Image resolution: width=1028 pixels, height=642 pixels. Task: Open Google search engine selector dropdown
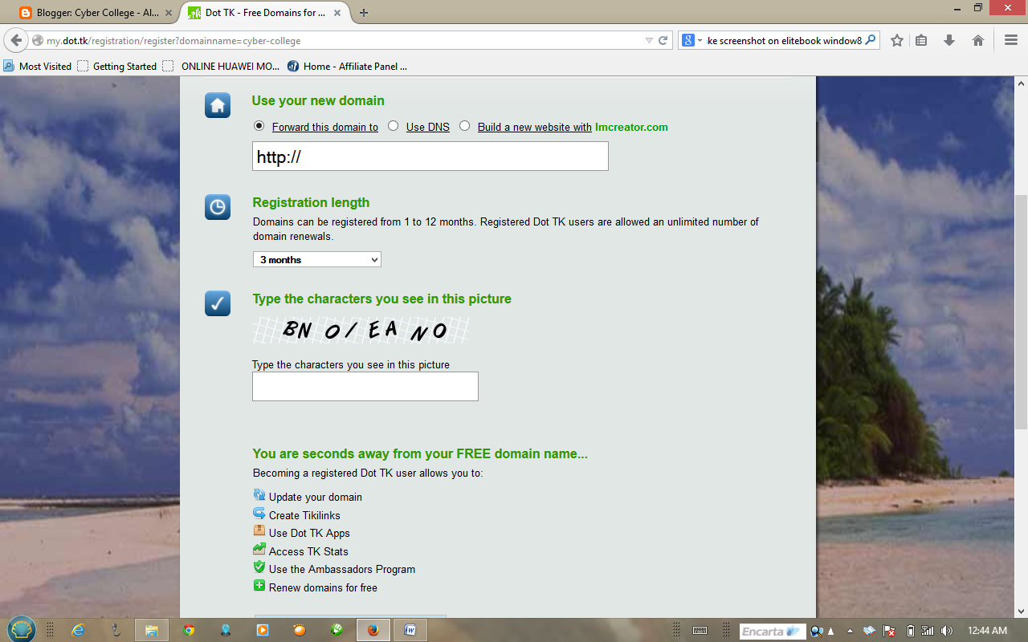click(x=691, y=40)
